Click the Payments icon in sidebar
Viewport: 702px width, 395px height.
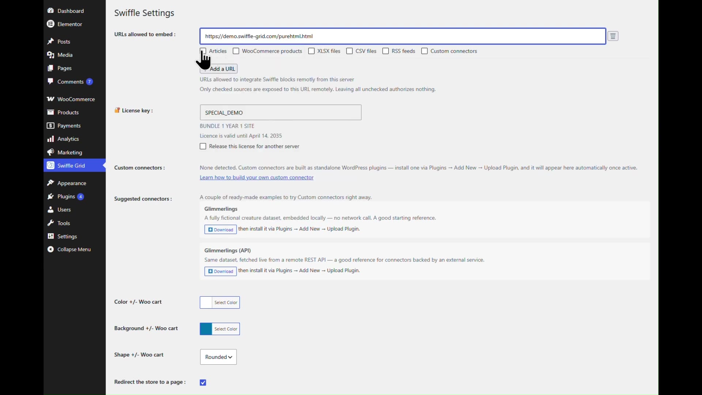coord(51,126)
